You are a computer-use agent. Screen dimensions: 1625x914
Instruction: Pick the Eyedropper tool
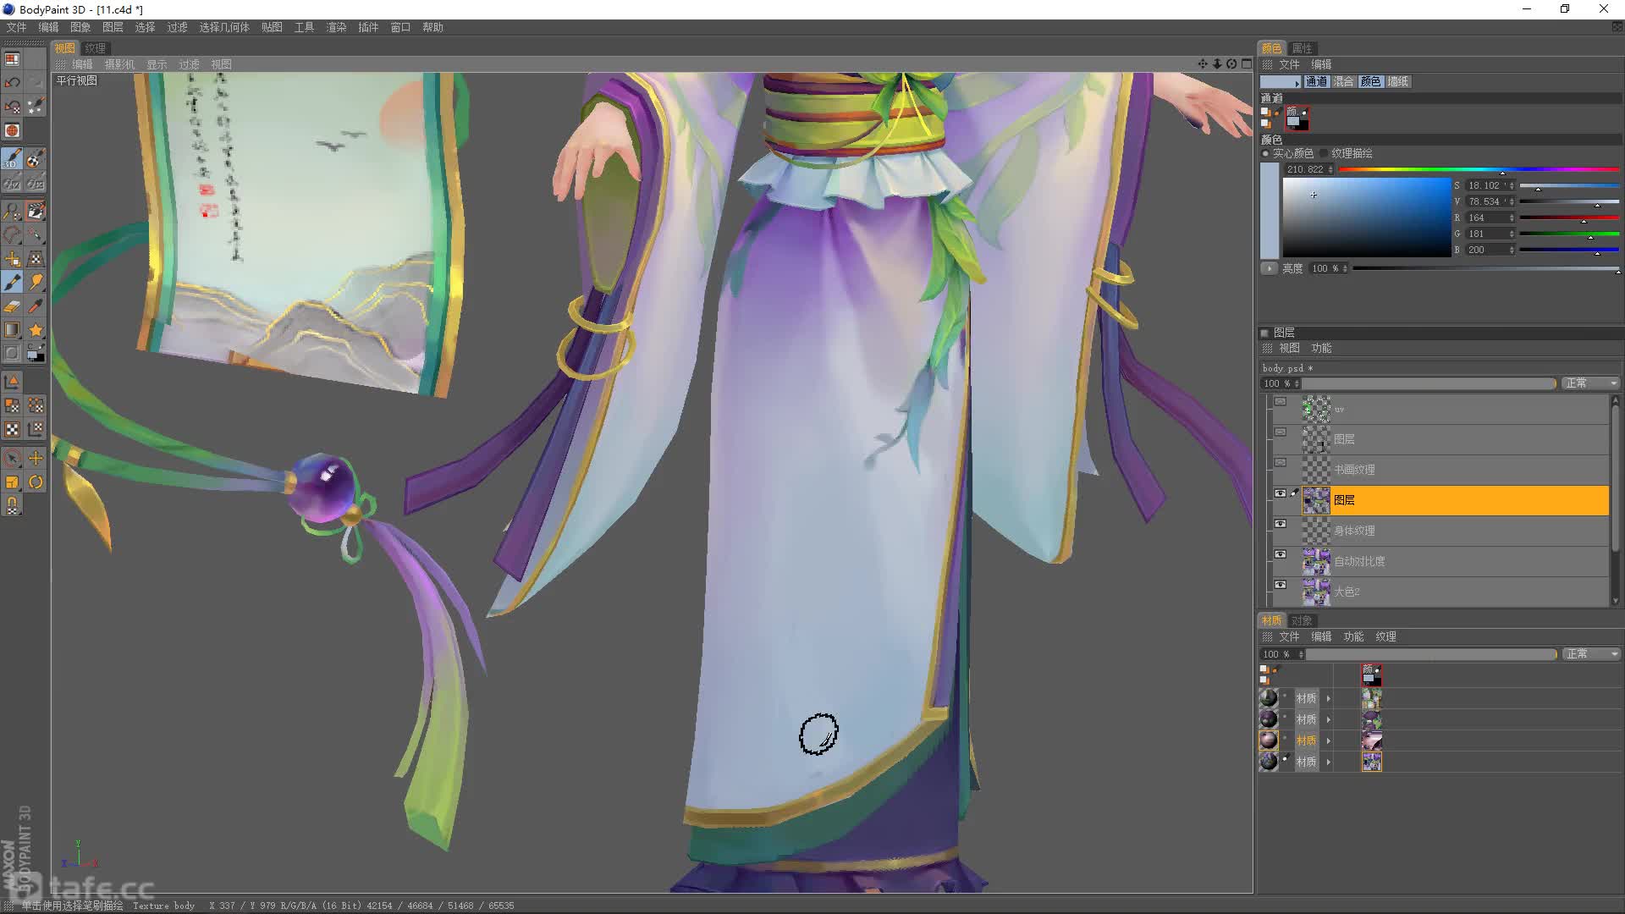pyautogui.click(x=36, y=306)
